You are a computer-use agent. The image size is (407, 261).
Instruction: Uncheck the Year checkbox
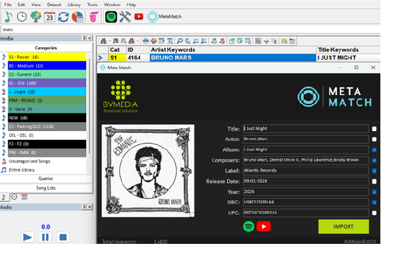tap(374, 192)
